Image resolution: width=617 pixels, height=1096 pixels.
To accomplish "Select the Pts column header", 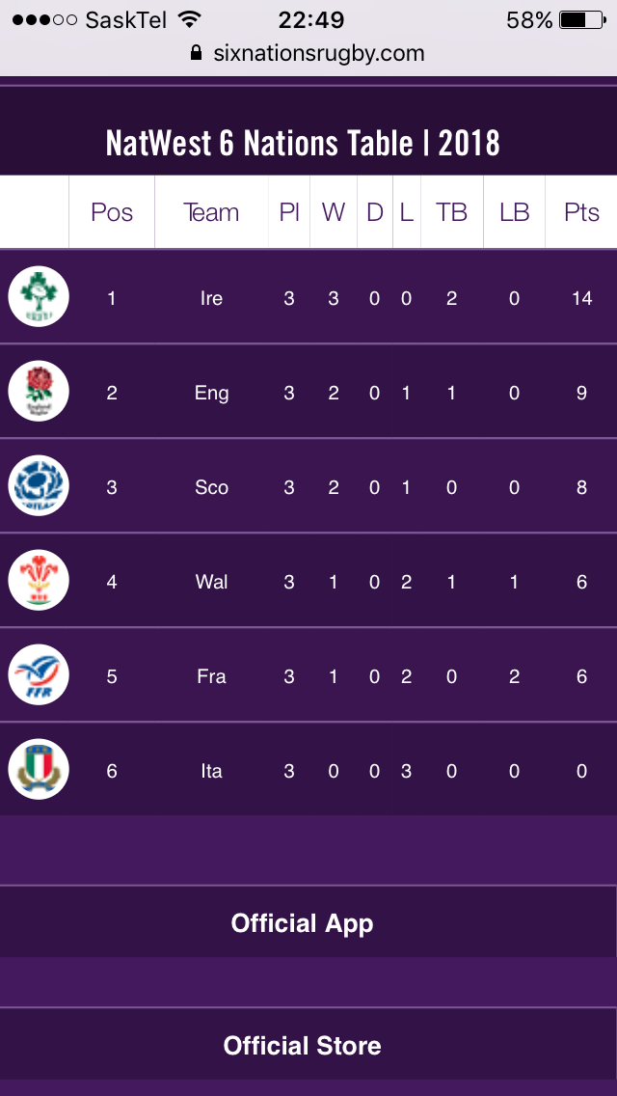I will click(x=581, y=212).
